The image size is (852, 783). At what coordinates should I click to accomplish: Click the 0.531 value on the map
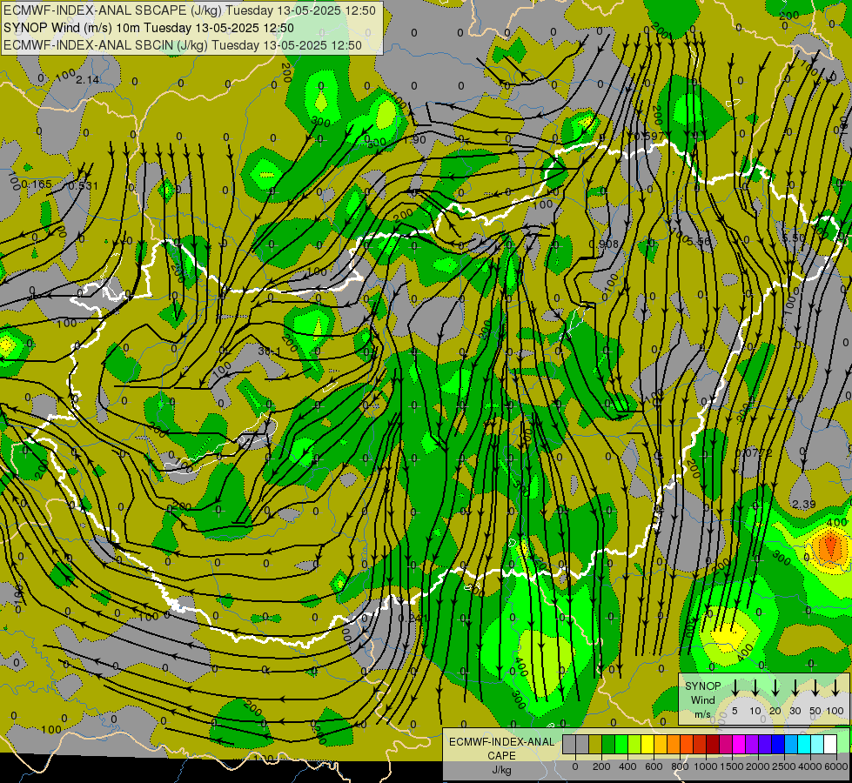coord(84,186)
